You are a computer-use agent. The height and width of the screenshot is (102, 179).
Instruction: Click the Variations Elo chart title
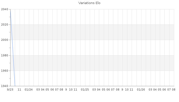point(89,3)
